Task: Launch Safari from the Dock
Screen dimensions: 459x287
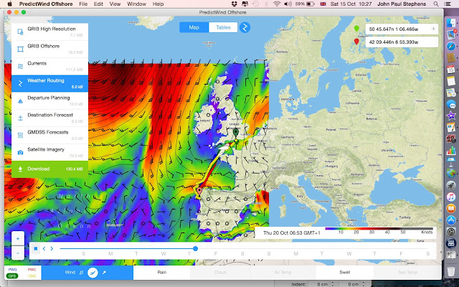Action: point(451,46)
